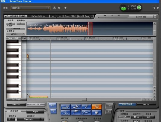Open the redo history dropdown arrow
161x122 pixels.
coord(108,111)
